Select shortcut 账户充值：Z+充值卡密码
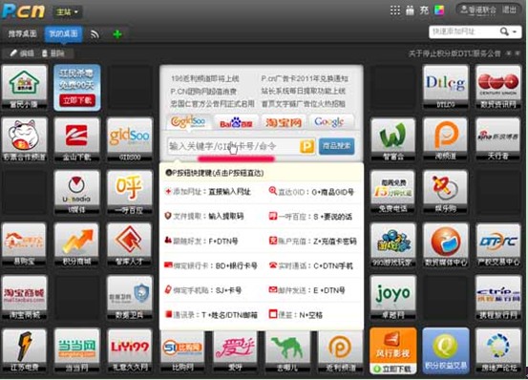 [x=312, y=241]
